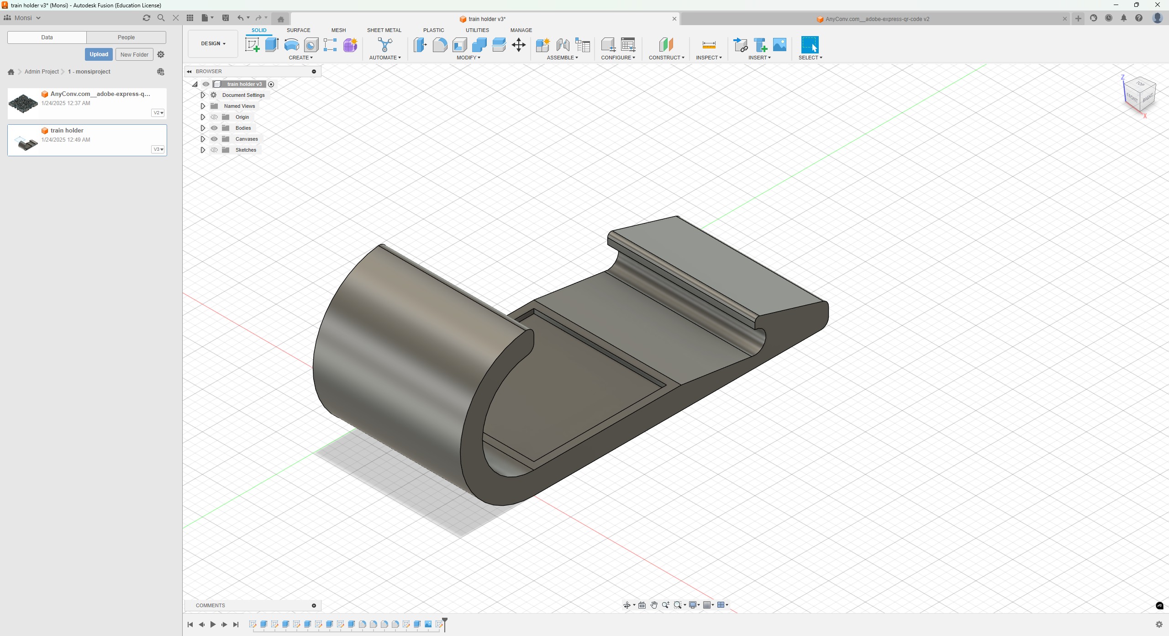
Task: Show the hidden Origin folder
Action: coord(214,117)
